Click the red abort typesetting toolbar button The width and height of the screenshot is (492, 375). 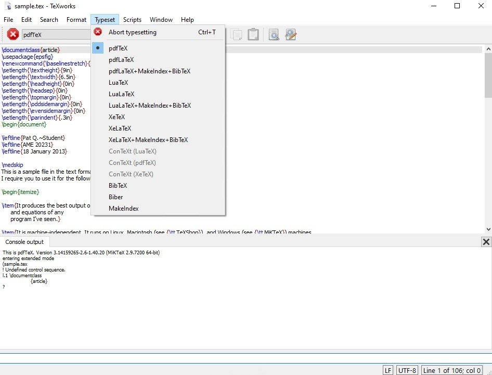pos(13,34)
